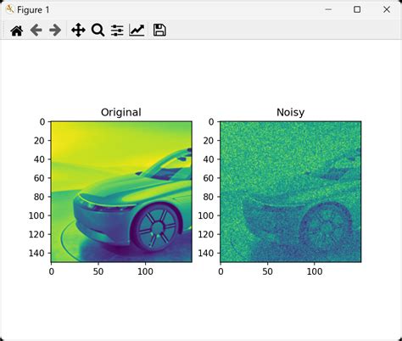Activate the Zoom to rectangle tool

98,31
